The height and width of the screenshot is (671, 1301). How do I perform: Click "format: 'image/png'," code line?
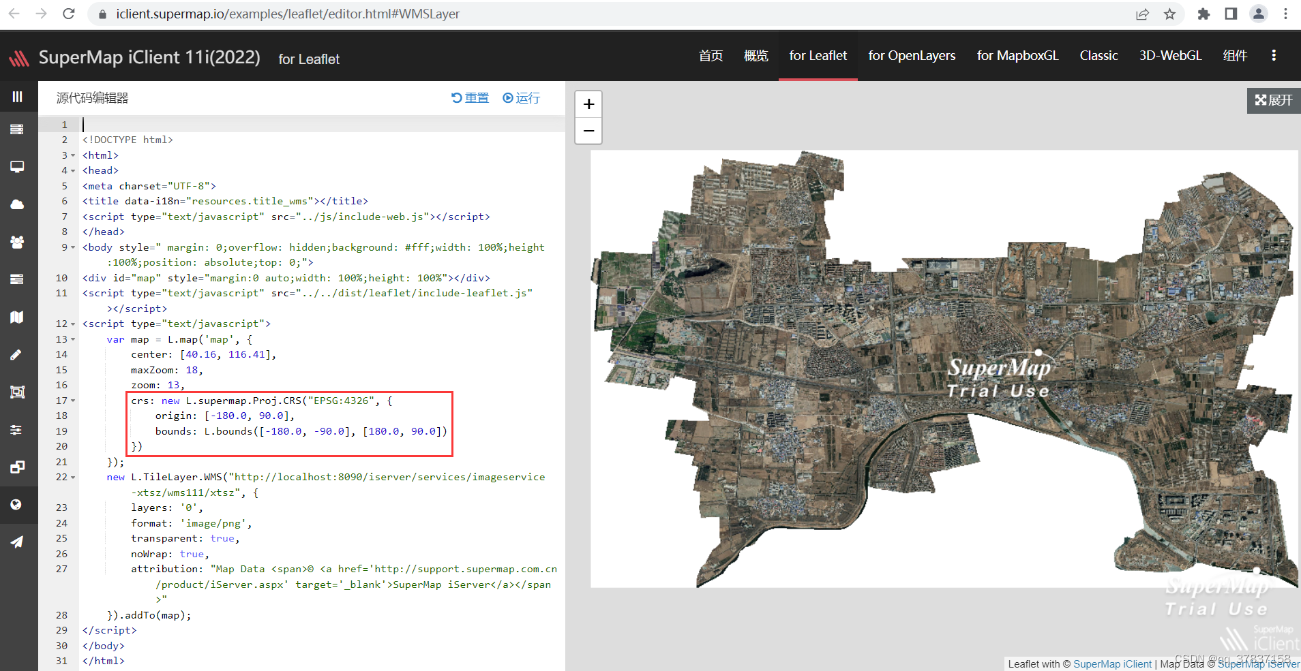[192, 523]
